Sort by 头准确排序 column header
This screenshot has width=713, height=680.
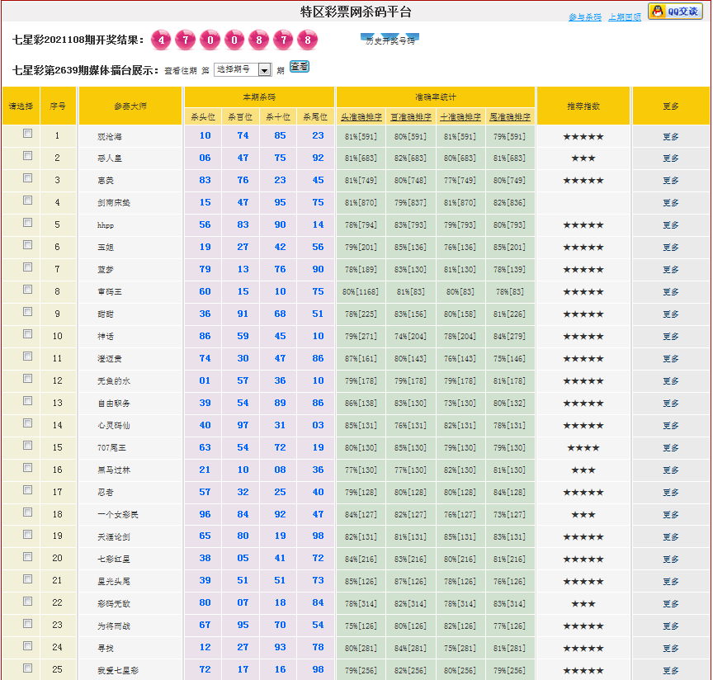[x=361, y=117]
